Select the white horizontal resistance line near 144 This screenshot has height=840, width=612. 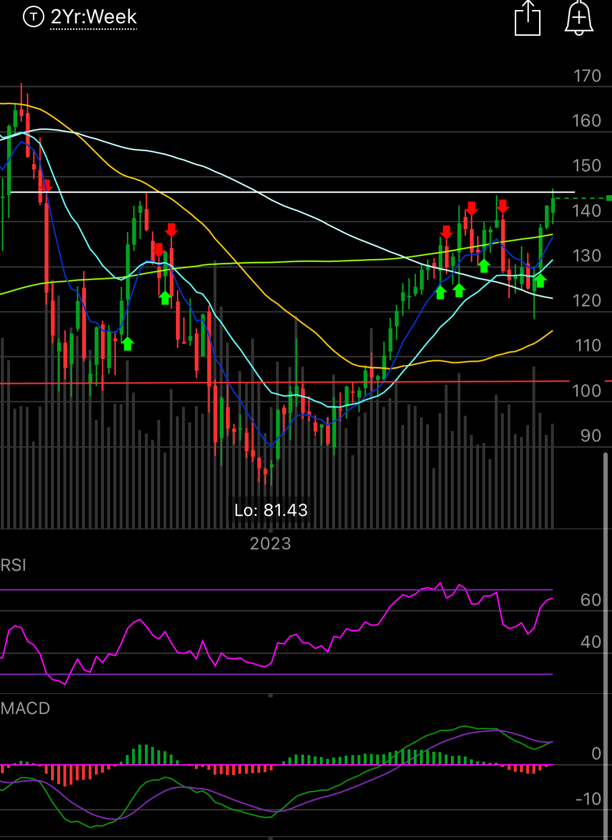point(292,192)
